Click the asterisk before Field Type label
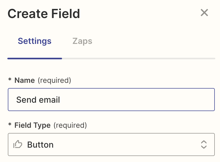 pos(10,125)
